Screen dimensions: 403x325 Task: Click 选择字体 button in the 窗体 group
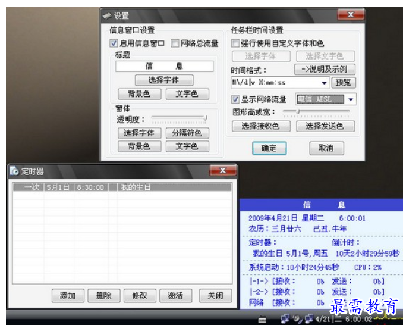[x=139, y=133]
